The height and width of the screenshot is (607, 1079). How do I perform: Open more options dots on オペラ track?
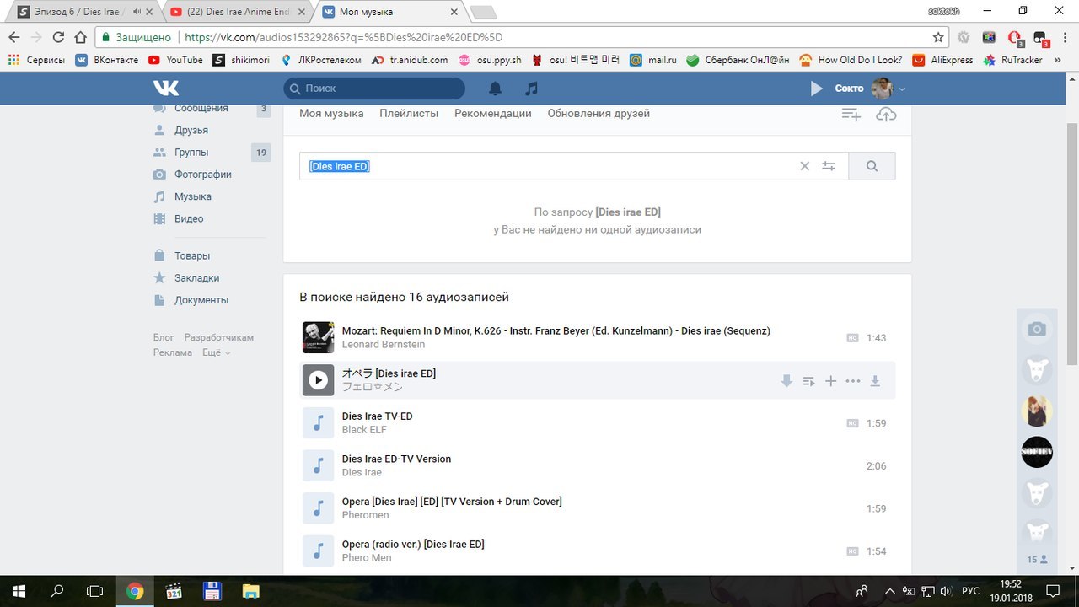coord(853,381)
